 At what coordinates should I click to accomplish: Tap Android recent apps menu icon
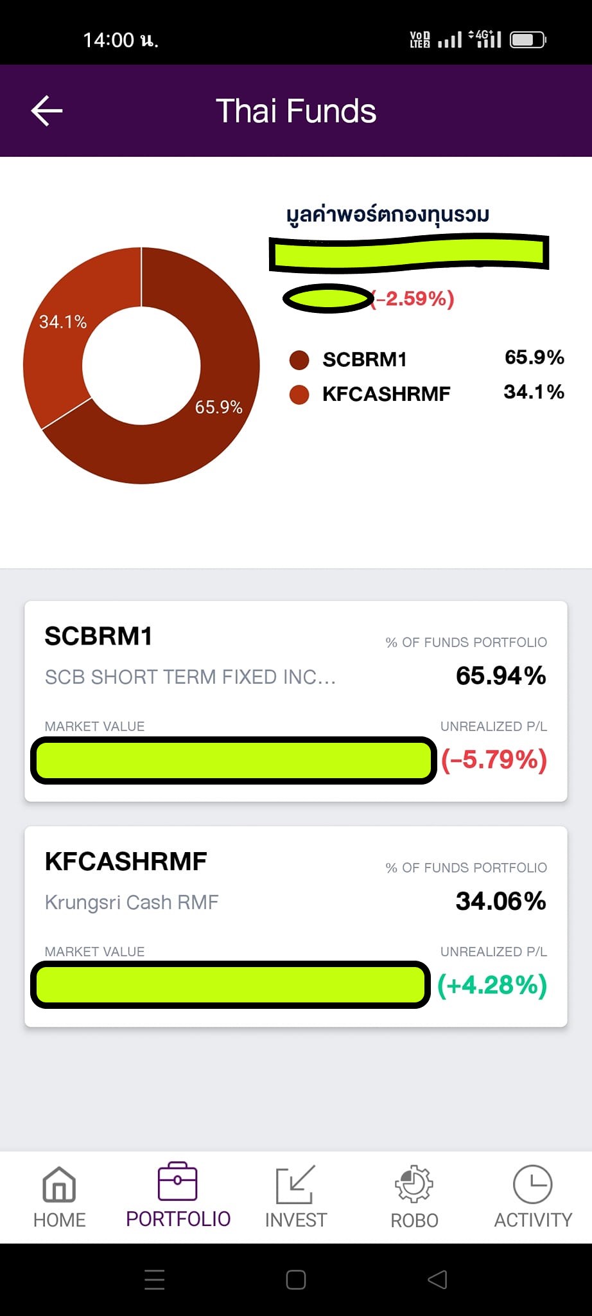point(155,1279)
